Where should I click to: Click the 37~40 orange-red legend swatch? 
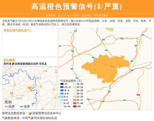click(x=74, y=103)
